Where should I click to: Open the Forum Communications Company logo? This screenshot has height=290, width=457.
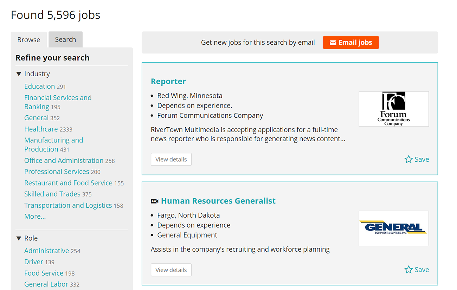393,109
